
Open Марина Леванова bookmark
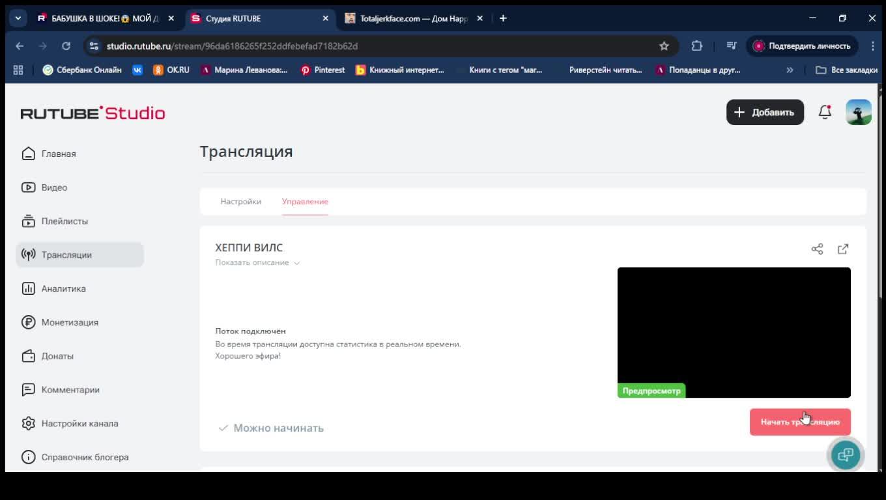pyautogui.click(x=244, y=70)
